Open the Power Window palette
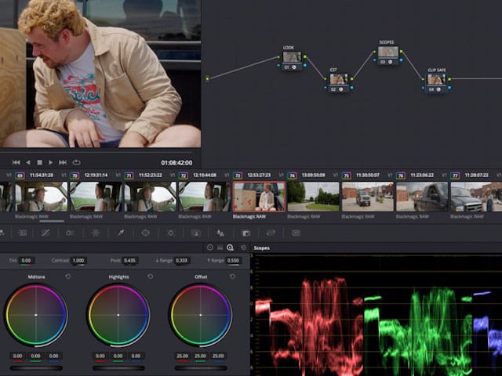This screenshot has width=502, height=376. pos(146,233)
